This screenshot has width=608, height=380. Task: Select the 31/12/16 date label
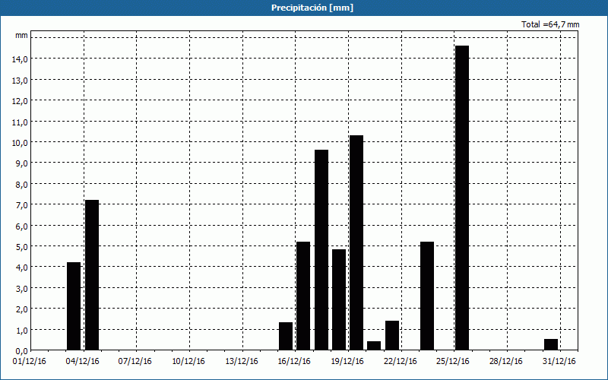tap(559, 362)
